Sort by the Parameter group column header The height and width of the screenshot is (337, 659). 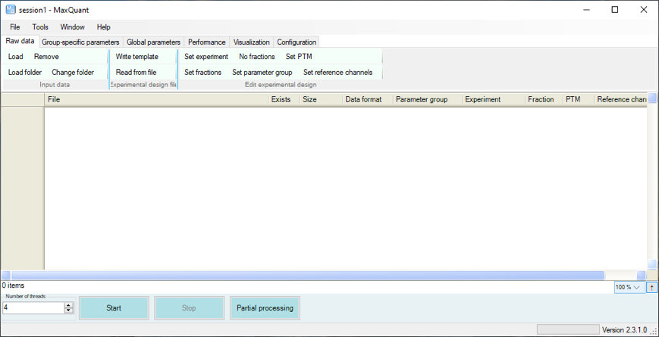(422, 99)
